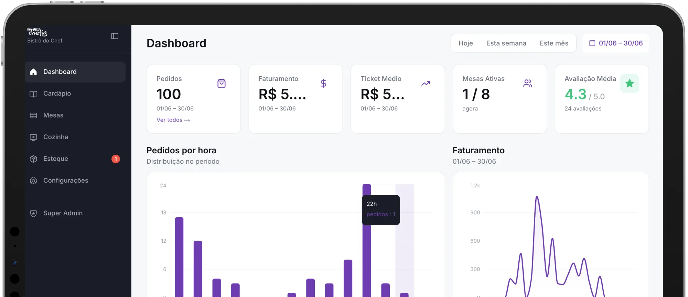This screenshot has width=688, height=297.
Task: Click the 24 axis label on the orders chart
Action: (x=163, y=185)
